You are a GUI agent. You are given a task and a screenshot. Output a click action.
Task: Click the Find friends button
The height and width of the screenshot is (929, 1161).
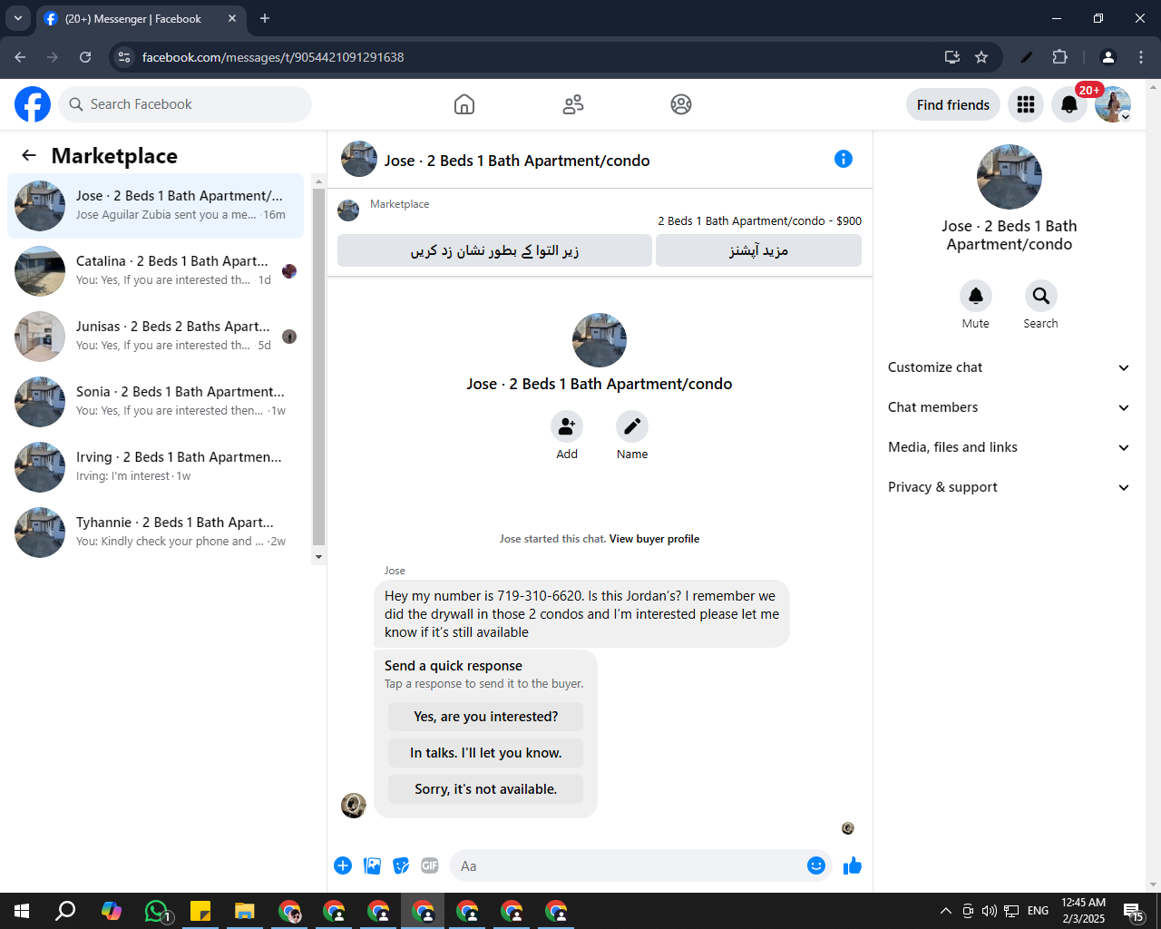pos(953,104)
